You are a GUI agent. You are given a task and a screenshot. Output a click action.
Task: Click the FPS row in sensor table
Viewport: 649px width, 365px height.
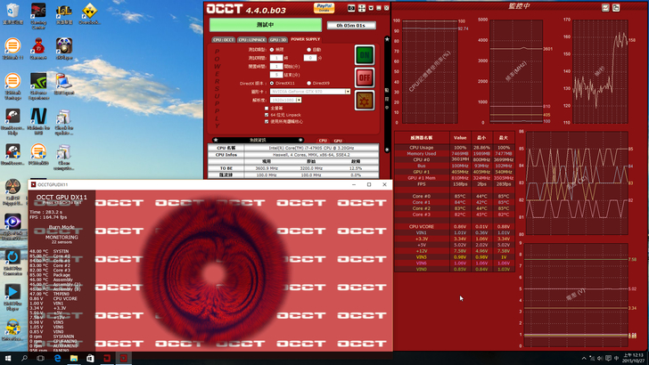click(455, 184)
